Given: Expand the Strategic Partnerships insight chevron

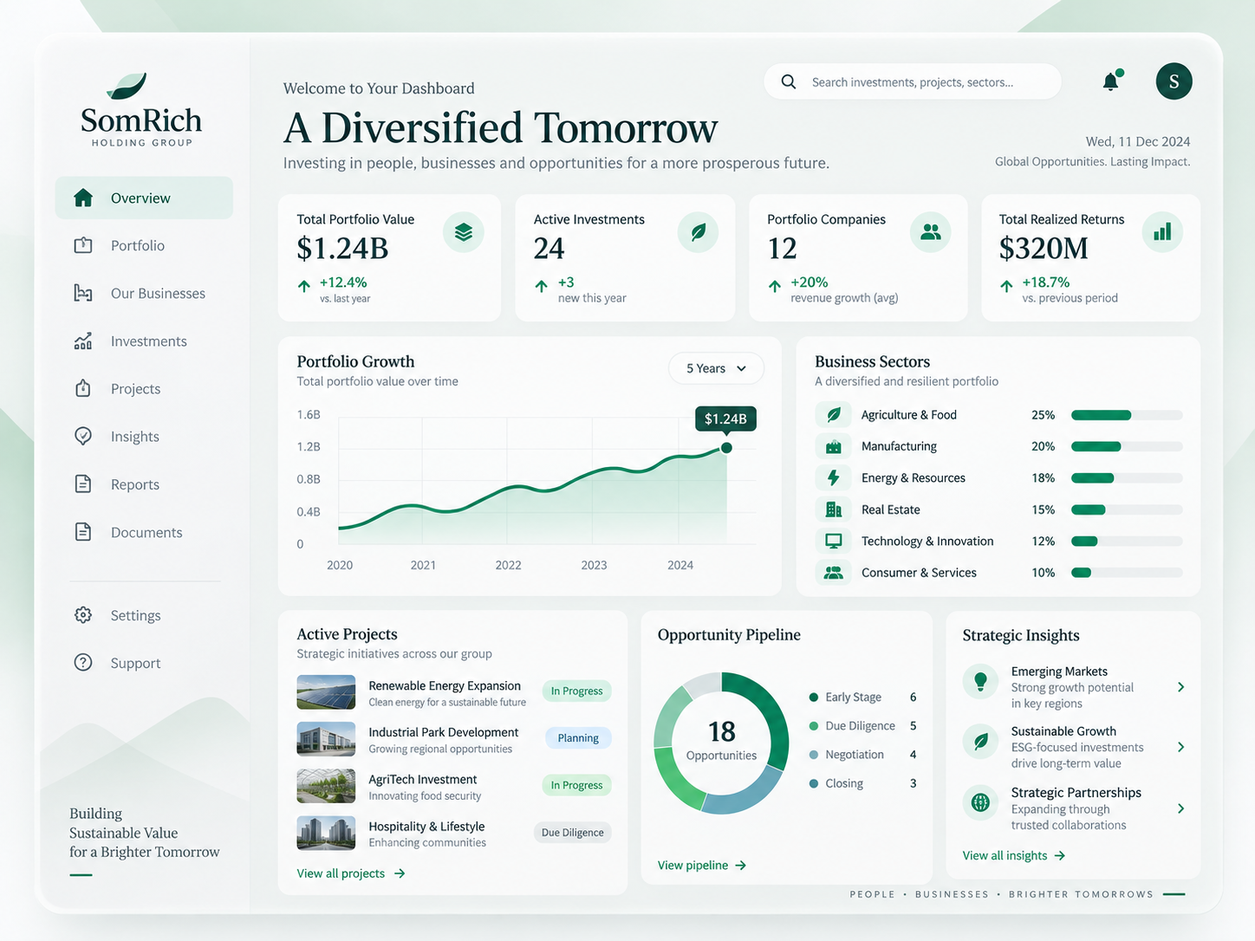Looking at the screenshot, I should (1180, 808).
